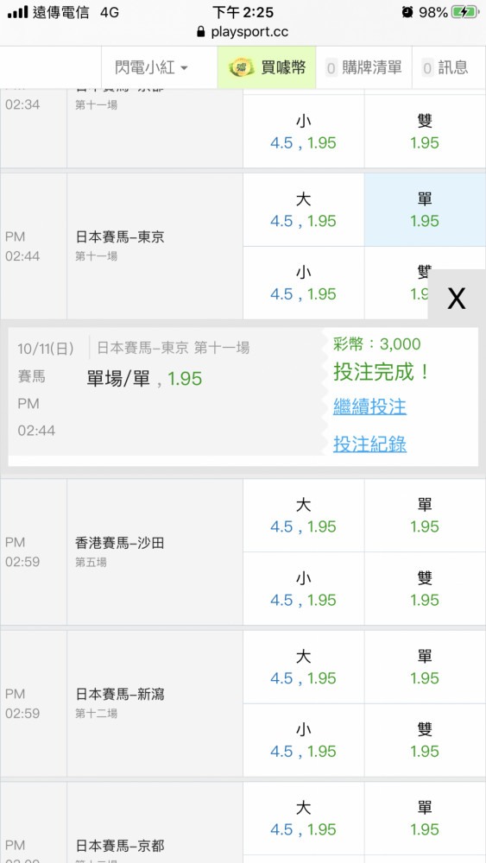The height and width of the screenshot is (863, 486).
Task: Pick 單 bet for 日本賽馬-新瀉 race
Action: [425, 667]
